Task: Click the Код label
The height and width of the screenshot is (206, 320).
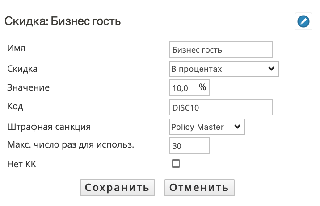Action: click(15, 106)
